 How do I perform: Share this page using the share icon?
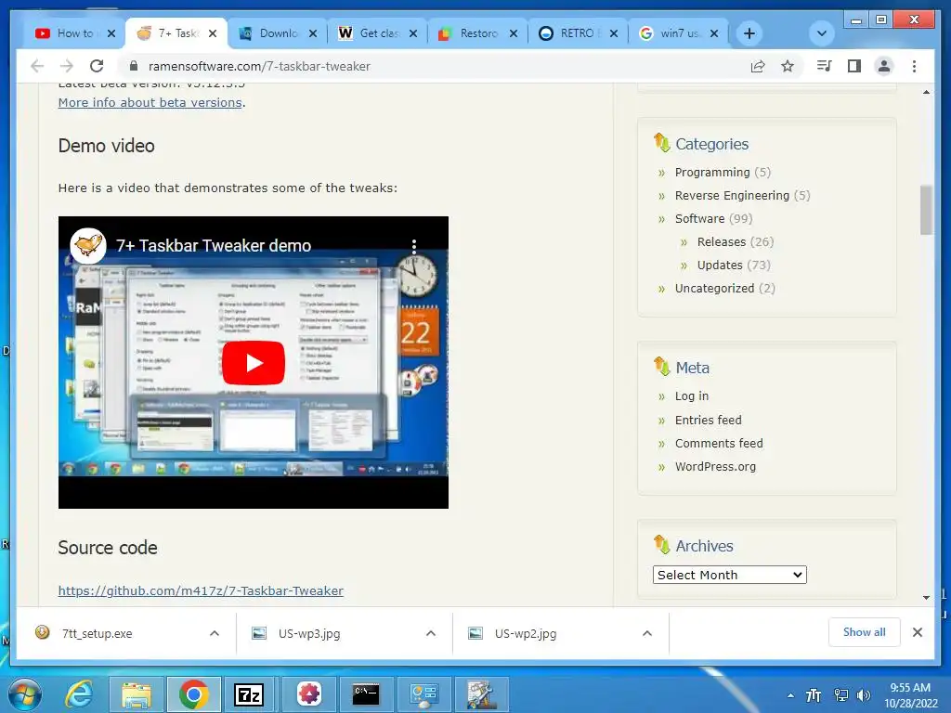(758, 66)
